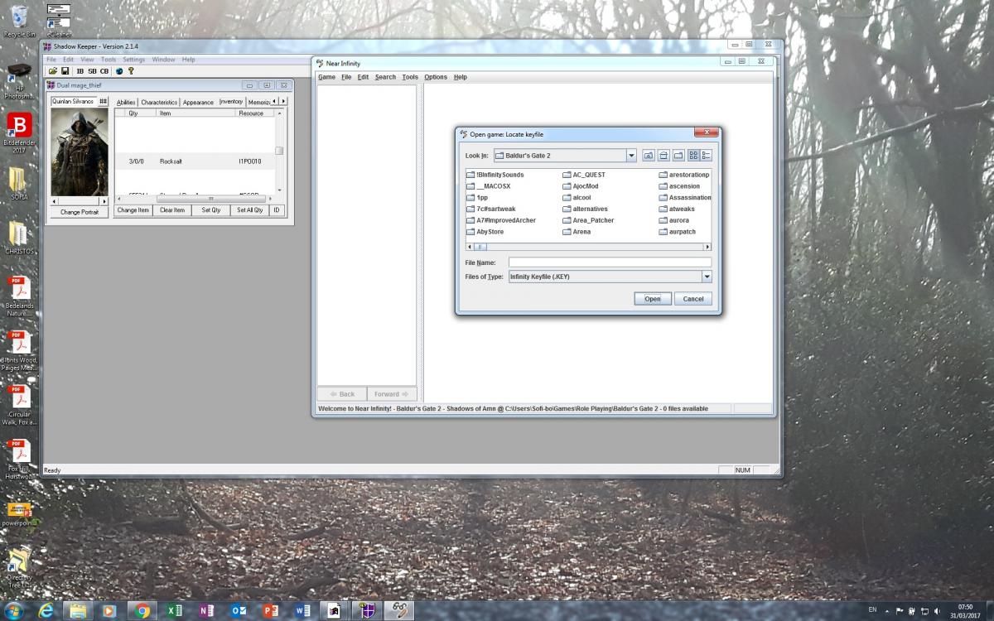Image resolution: width=994 pixels, height=621 pixels.
Task: Select the aurora folder
Action: point(674,220)
